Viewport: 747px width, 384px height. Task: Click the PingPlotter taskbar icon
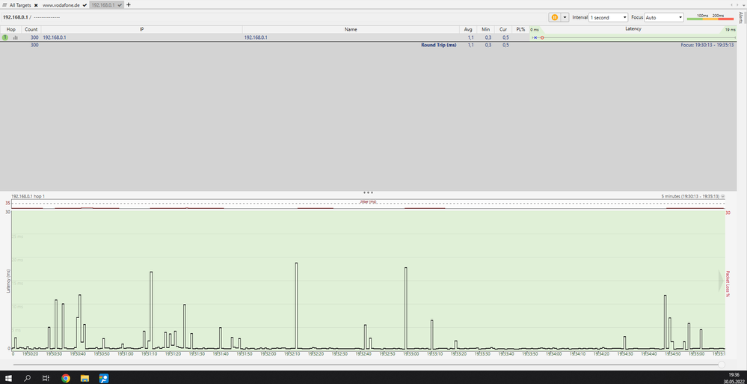[103, 378]
